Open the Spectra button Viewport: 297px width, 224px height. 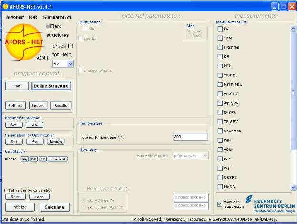pos(38,106)
